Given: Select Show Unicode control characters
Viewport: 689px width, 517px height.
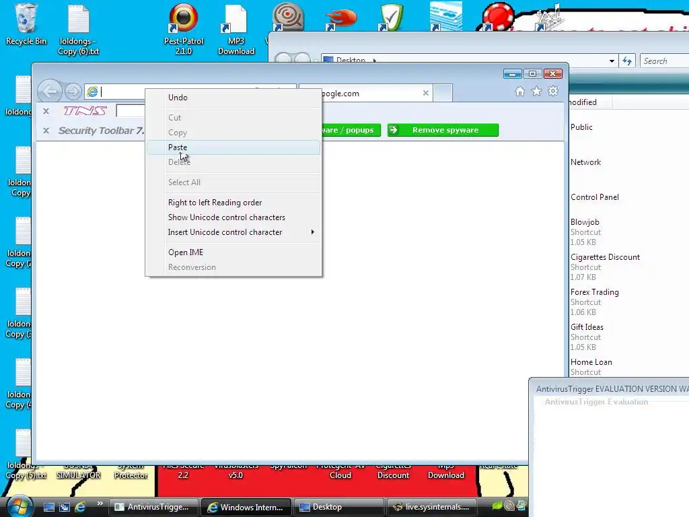Looking at the screenshot, I should pos(233,217).
